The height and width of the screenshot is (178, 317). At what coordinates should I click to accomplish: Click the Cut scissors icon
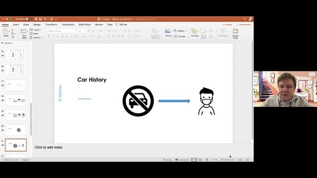pos(12,30)
